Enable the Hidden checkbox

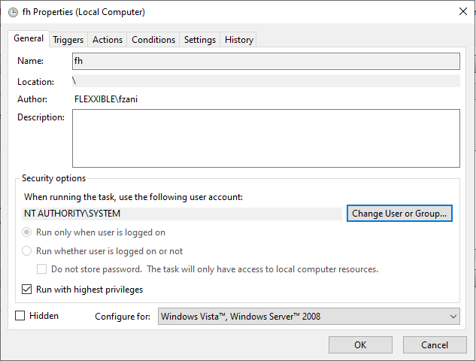(20, 316)
